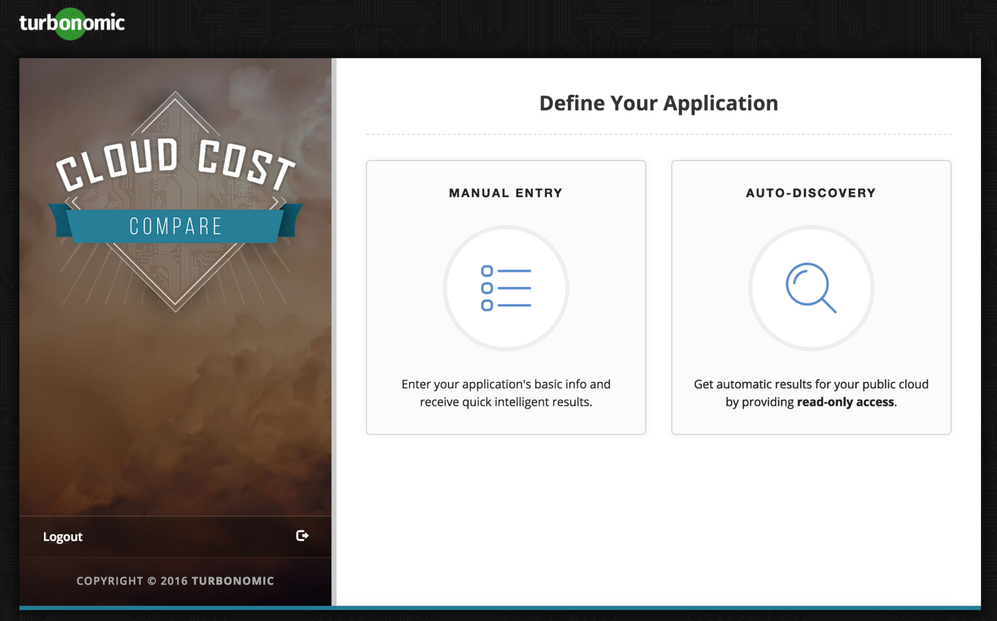The width and height of the screenshot is (997, 621).
Task: Select the MANUAL ENTRY card title
Action: coord(506,193)
